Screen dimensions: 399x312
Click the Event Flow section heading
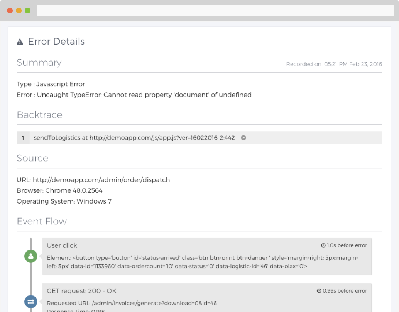42,221
